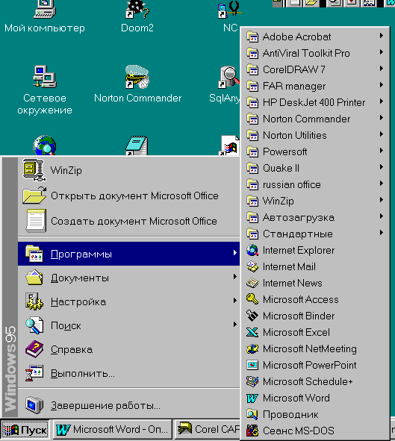Open the Powersoft program group

pos(315,151)
